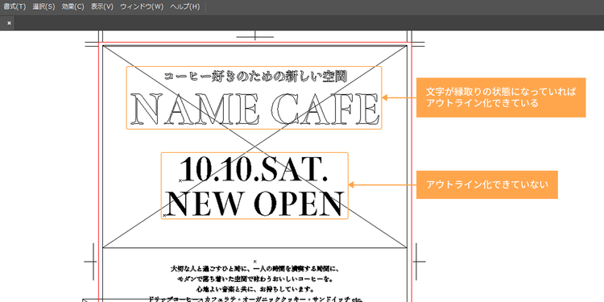This screenshot has height=302, width=604.
Task: Click the 心地よい音楽と共に text line
Action: tap(254, 289)
